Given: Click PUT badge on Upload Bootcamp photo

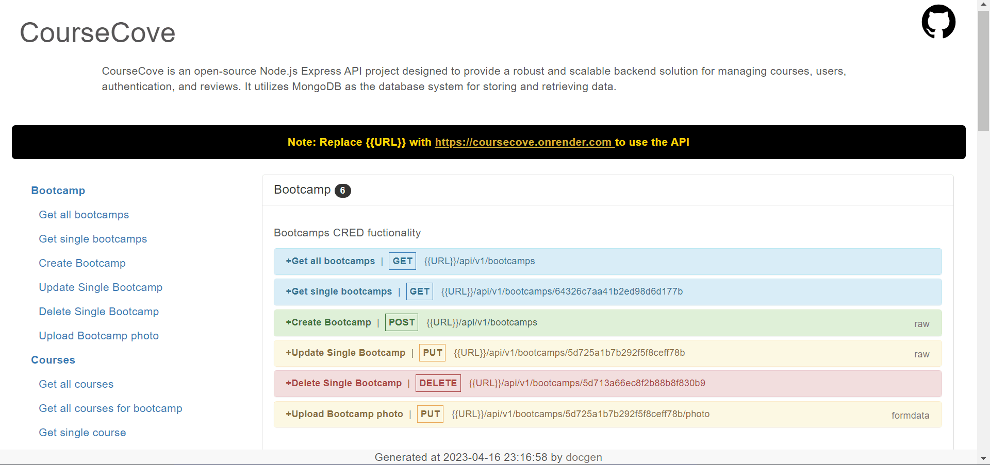Looking at the screenshot, I should click(430, 414).
